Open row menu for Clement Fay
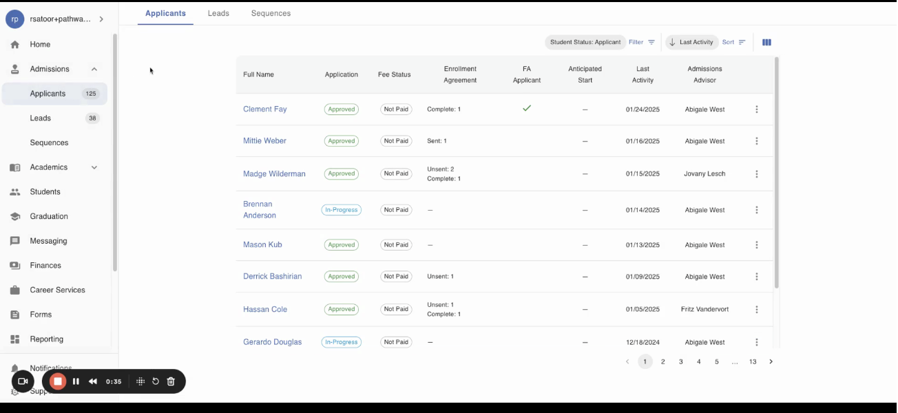This screenshot has height=413, width=898. tap(757, 109)
